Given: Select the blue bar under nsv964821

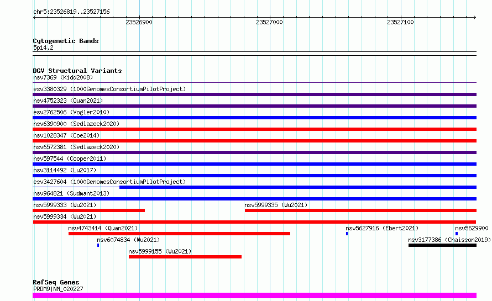Looking at the screenshot, I should point(254,199).
